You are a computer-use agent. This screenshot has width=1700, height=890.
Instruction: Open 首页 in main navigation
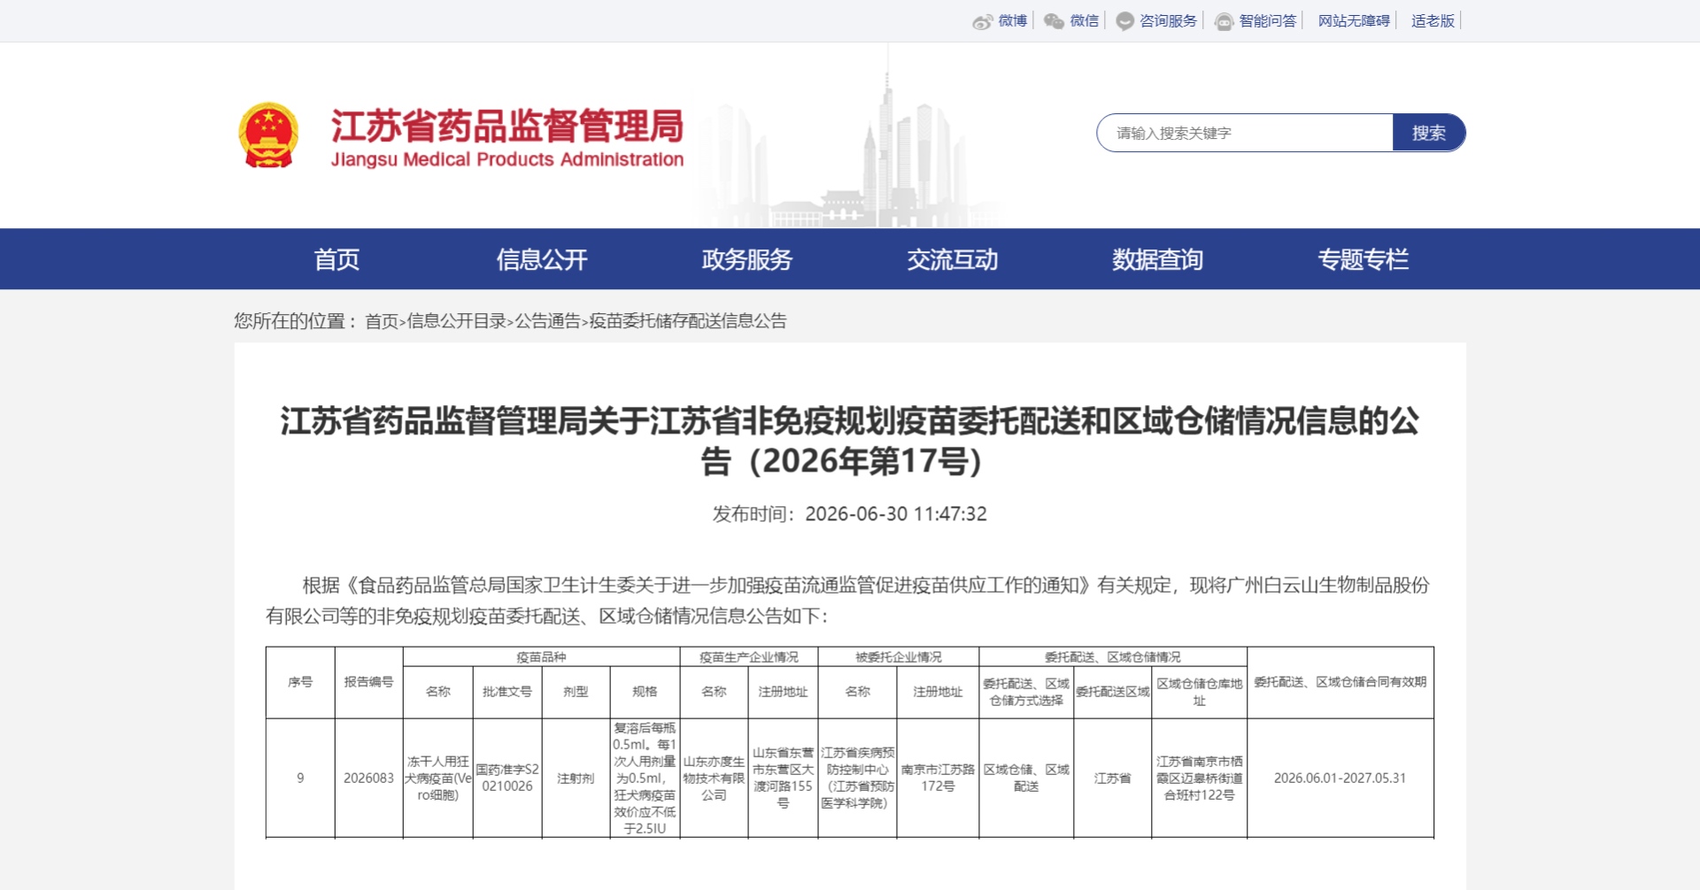coord(336,259)
